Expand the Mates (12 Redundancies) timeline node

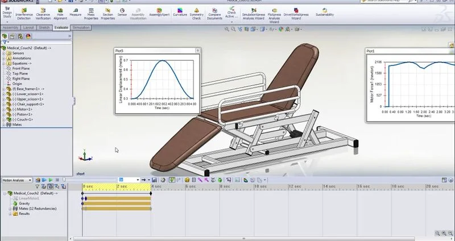tap(10, 209)
